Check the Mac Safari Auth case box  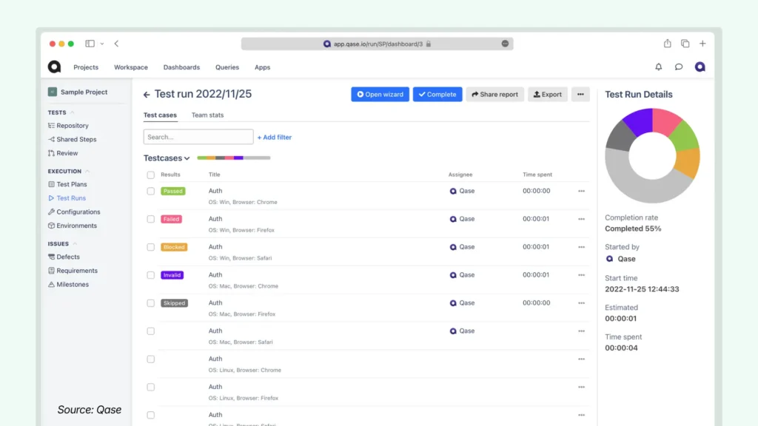[x=151, y=331]
